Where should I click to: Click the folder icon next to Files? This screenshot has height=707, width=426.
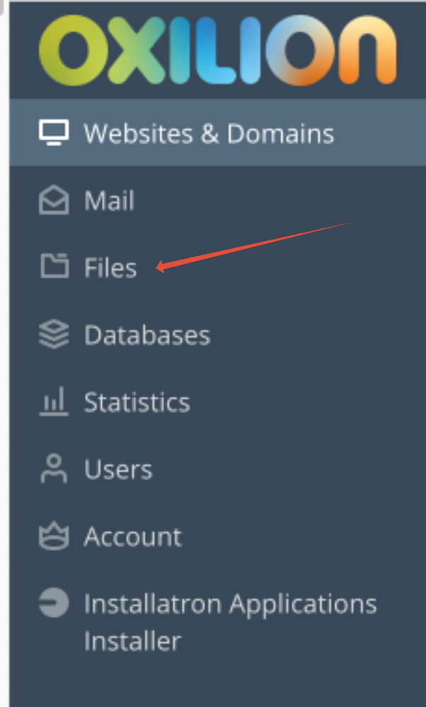click(54, 266)
